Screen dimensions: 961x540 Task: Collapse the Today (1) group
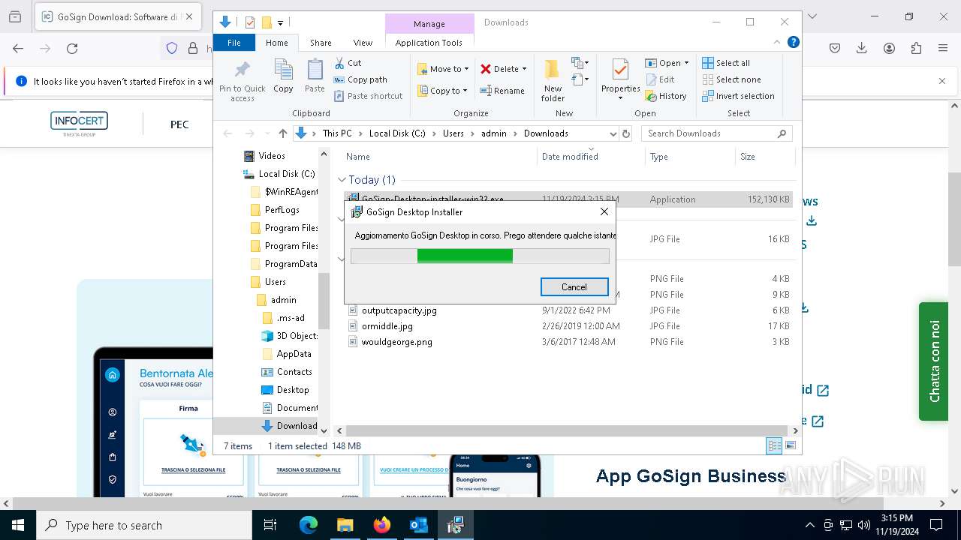point(342,180)
